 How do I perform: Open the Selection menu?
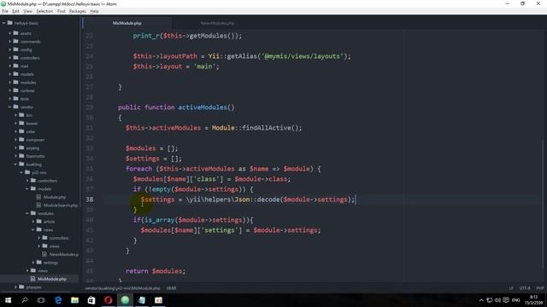click(x=44, y=11)
